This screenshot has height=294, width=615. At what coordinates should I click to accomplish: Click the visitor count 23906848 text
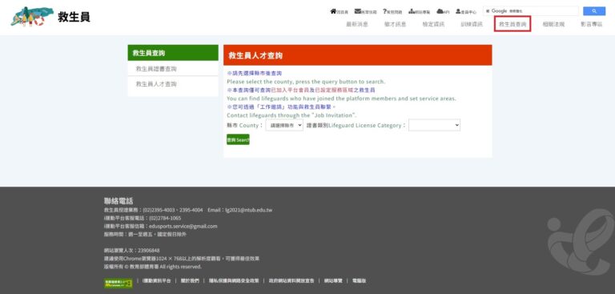pyautogui.click(x=149, y=251)
